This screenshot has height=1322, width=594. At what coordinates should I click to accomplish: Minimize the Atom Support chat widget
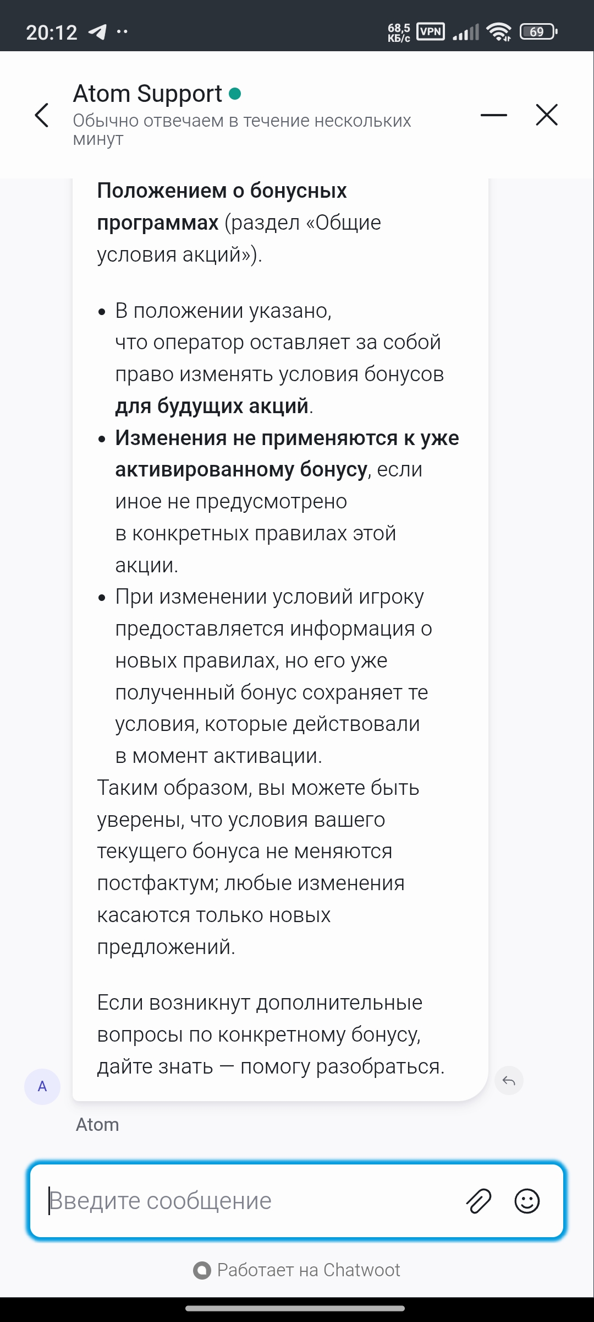click(493, 115)
